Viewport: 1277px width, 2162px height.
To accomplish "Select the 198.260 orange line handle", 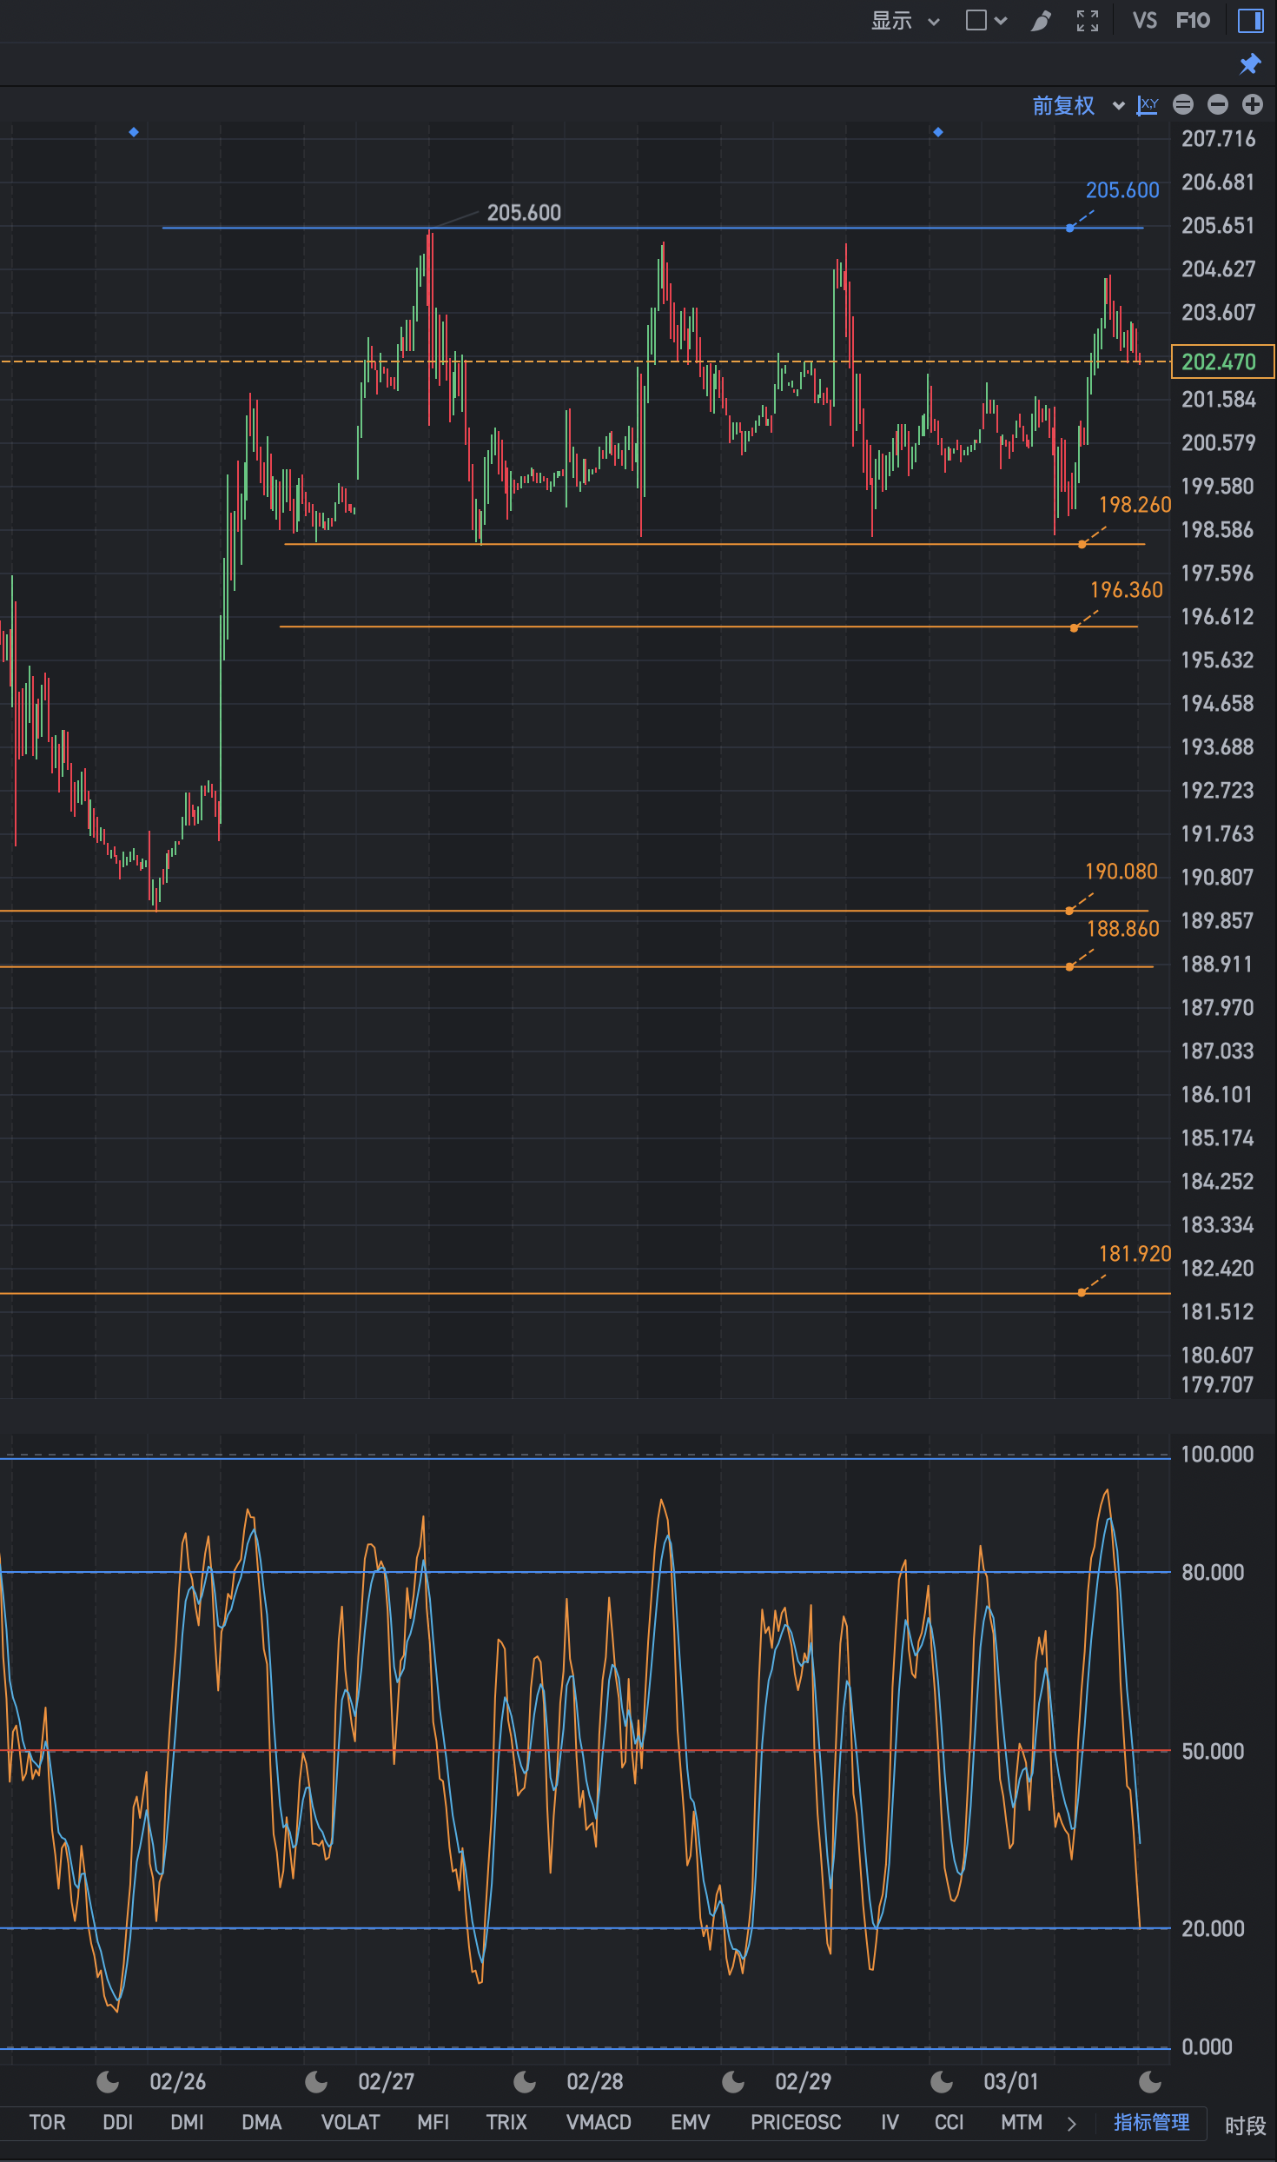I will (x=1082, y=544).
